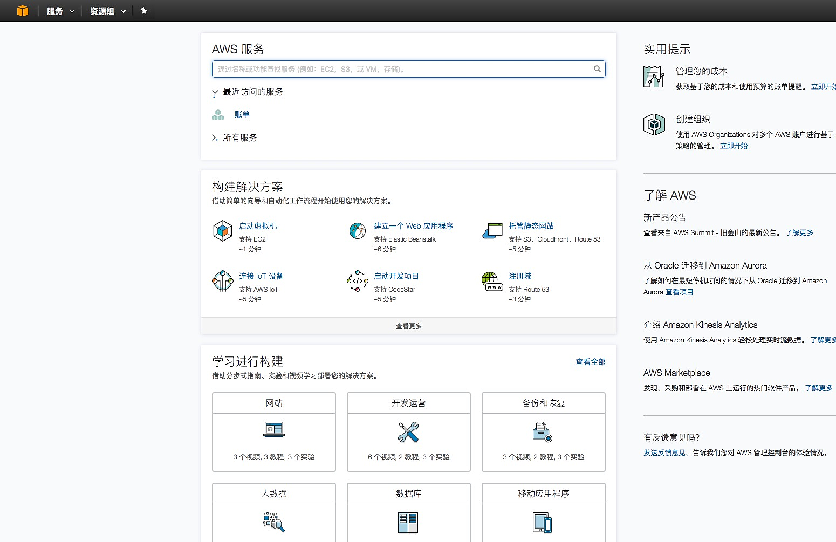Click the search magnifier icon
Screen dimensions: 836x542
[597, 69]
